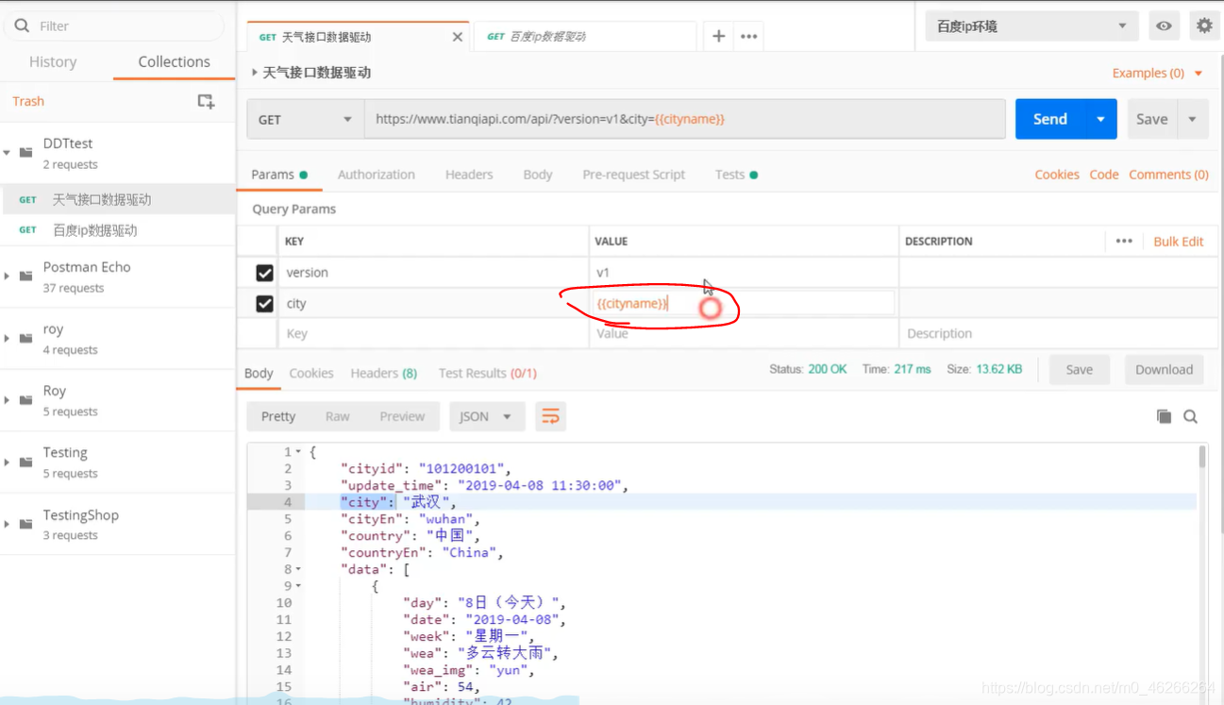
Task: Collapse the DDTtest collection
Action: coord(8,152)
